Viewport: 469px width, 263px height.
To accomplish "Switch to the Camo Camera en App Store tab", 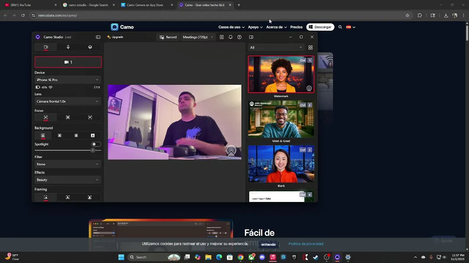I will point(147,5).
